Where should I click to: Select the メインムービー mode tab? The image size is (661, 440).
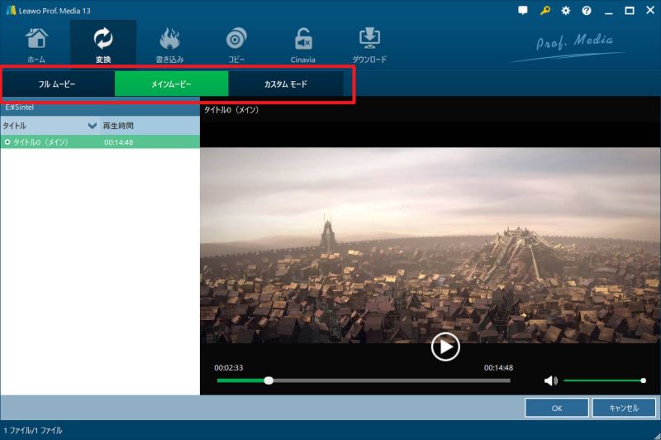click(171, 84)
